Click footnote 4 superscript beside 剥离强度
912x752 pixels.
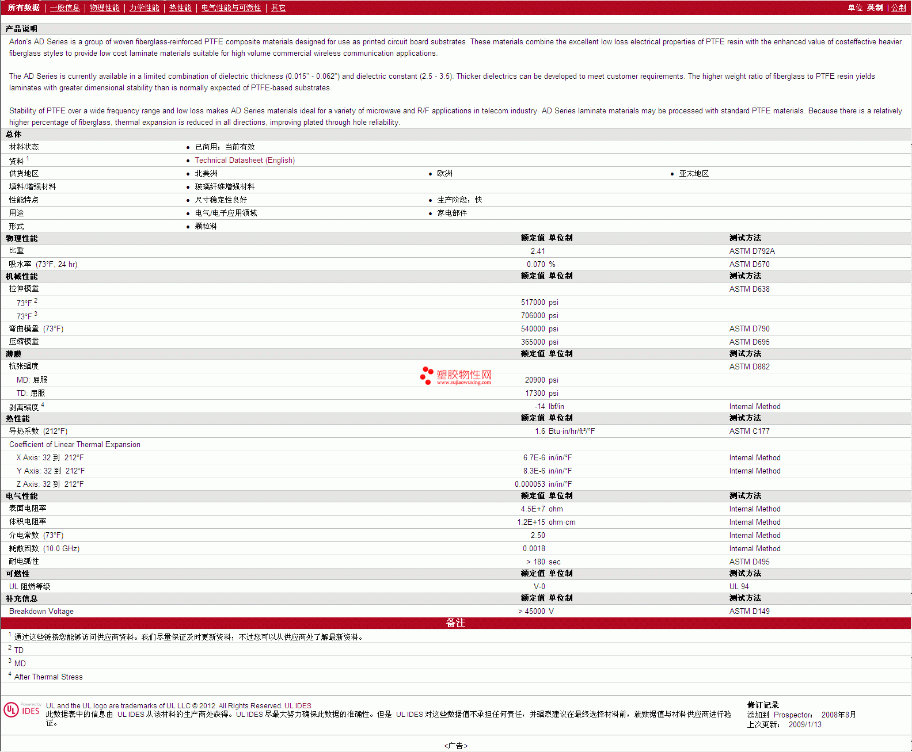click(43, 404)
